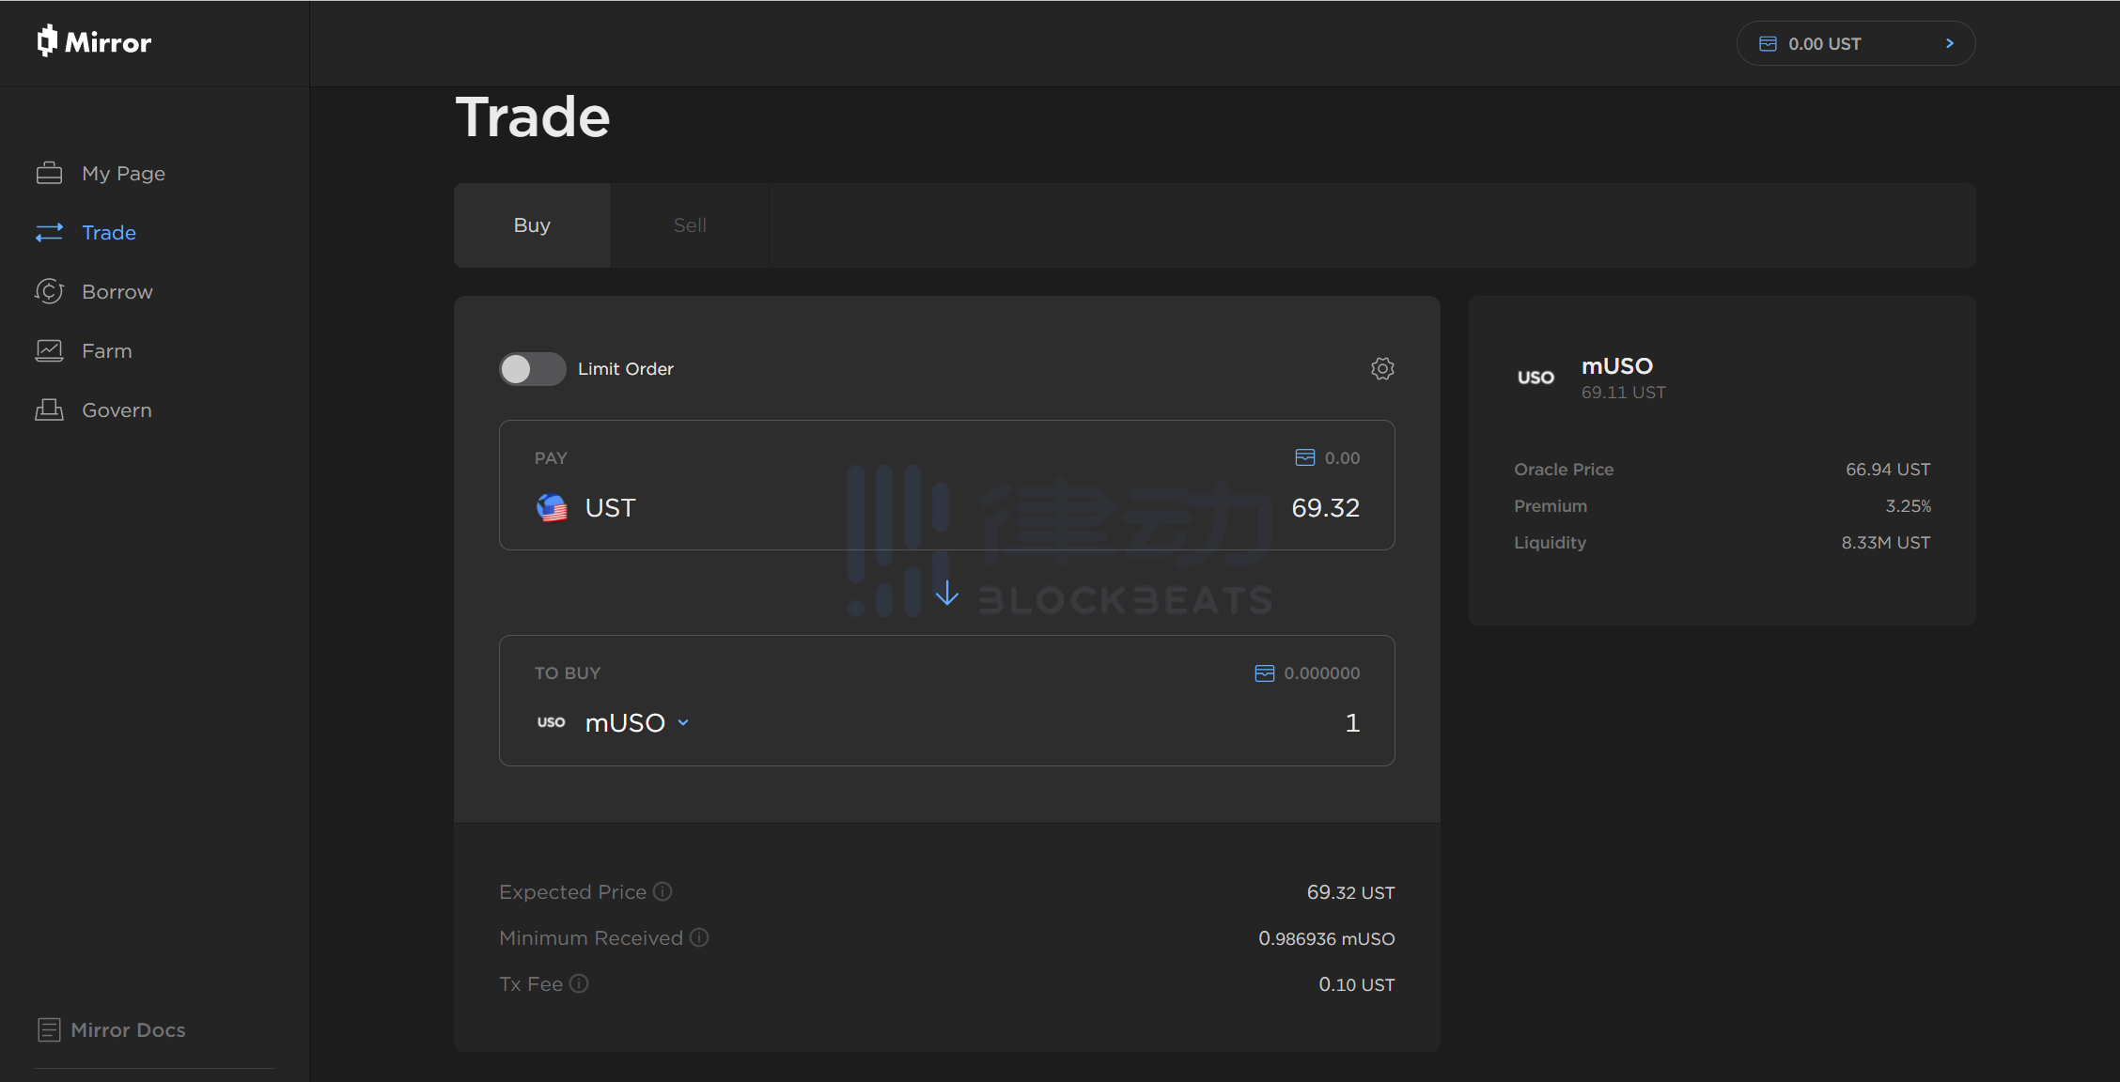Open the Trade menu item
Image resolution: width=2120 pixels, height=1082 pixels.
[x=109, y=232]
